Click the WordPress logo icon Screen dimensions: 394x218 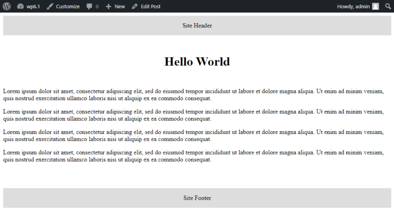[7, 6]
